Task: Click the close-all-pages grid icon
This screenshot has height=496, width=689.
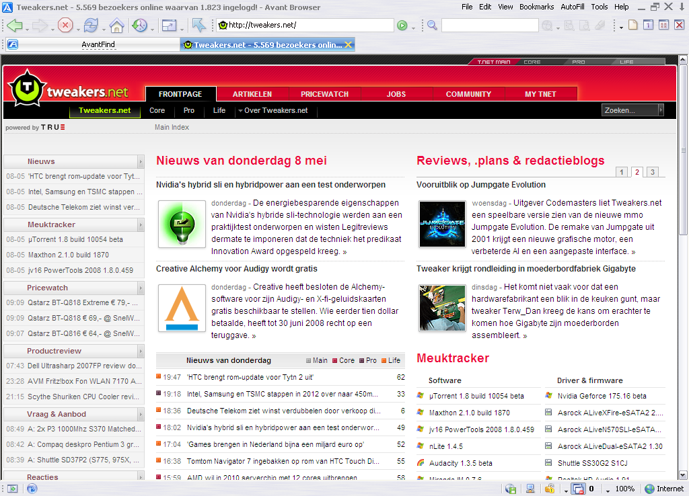Action: pos(663,25)
